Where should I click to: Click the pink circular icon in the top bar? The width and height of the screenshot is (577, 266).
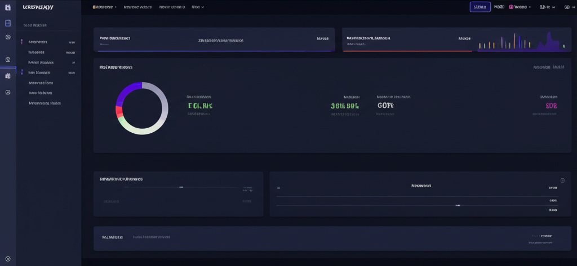[x=511, y=7]
